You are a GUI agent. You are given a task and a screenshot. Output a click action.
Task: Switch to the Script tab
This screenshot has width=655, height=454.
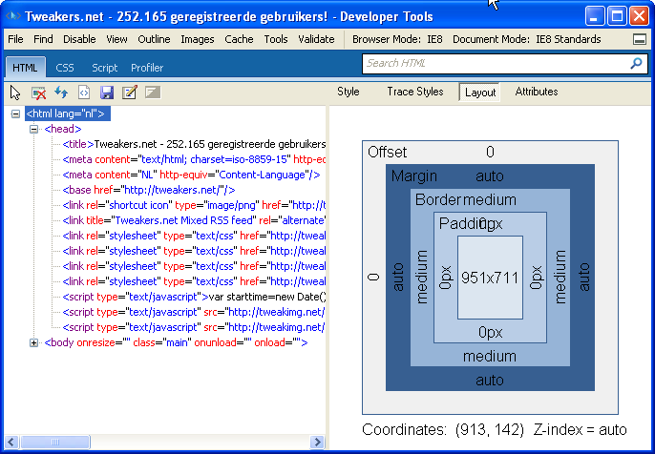[104, 68]
